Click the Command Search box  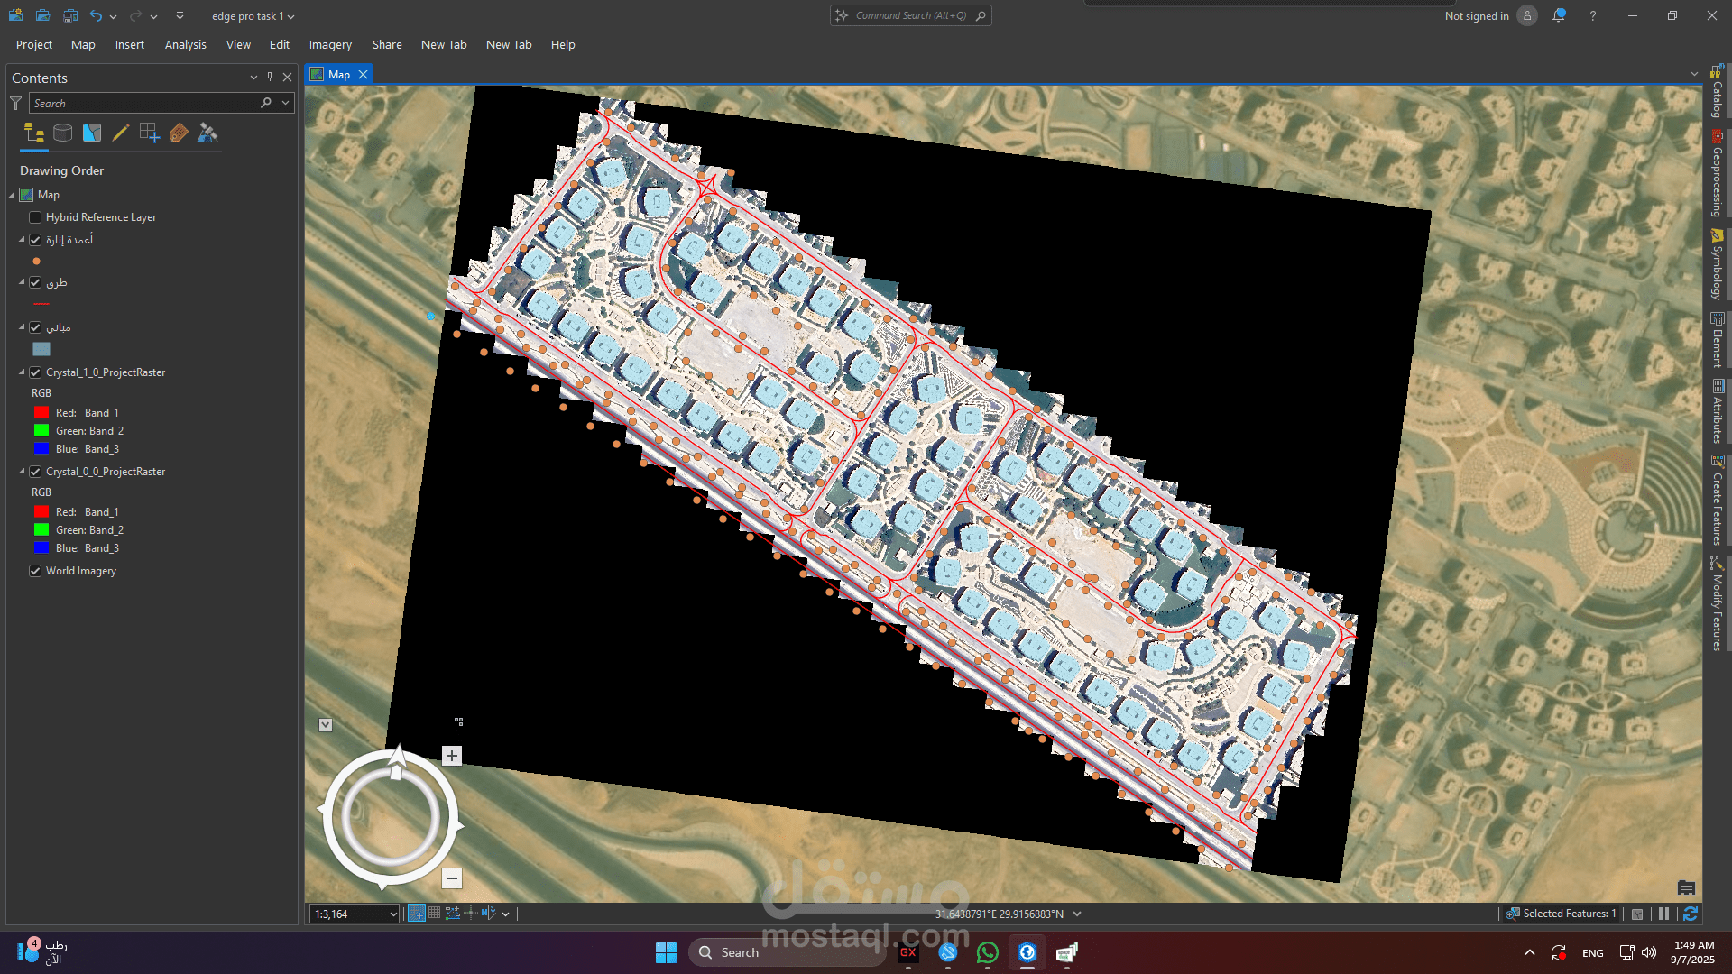pyautogui.click(x=910, y=15)
